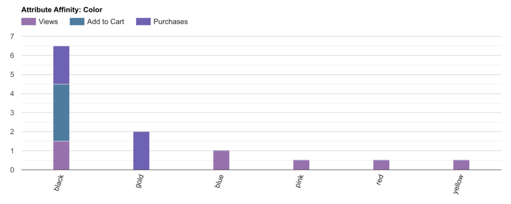This screenshot has height=204, width=511.
Task: Toggle the Purchases series legend label
Action: 171,22
